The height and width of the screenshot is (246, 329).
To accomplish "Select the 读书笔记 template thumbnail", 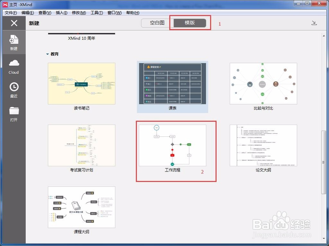I will coord(81,83).
